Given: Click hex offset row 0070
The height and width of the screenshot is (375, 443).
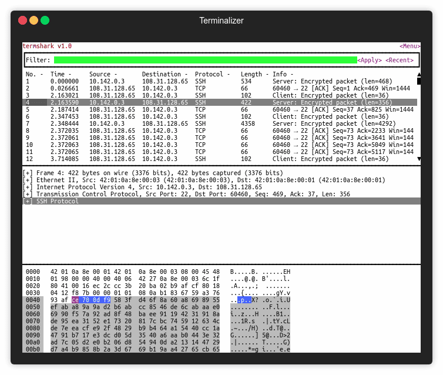Looking at the screenshot, I should point(33,322).
